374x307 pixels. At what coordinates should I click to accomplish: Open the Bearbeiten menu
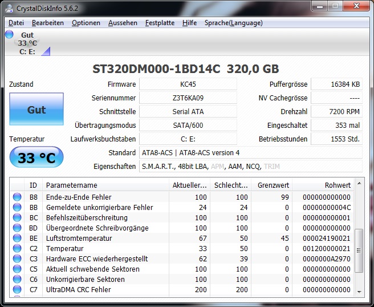48,23
